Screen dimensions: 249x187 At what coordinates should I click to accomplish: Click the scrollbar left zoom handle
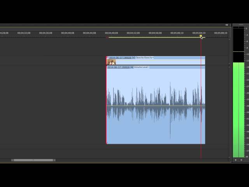[x=12, y=160]
